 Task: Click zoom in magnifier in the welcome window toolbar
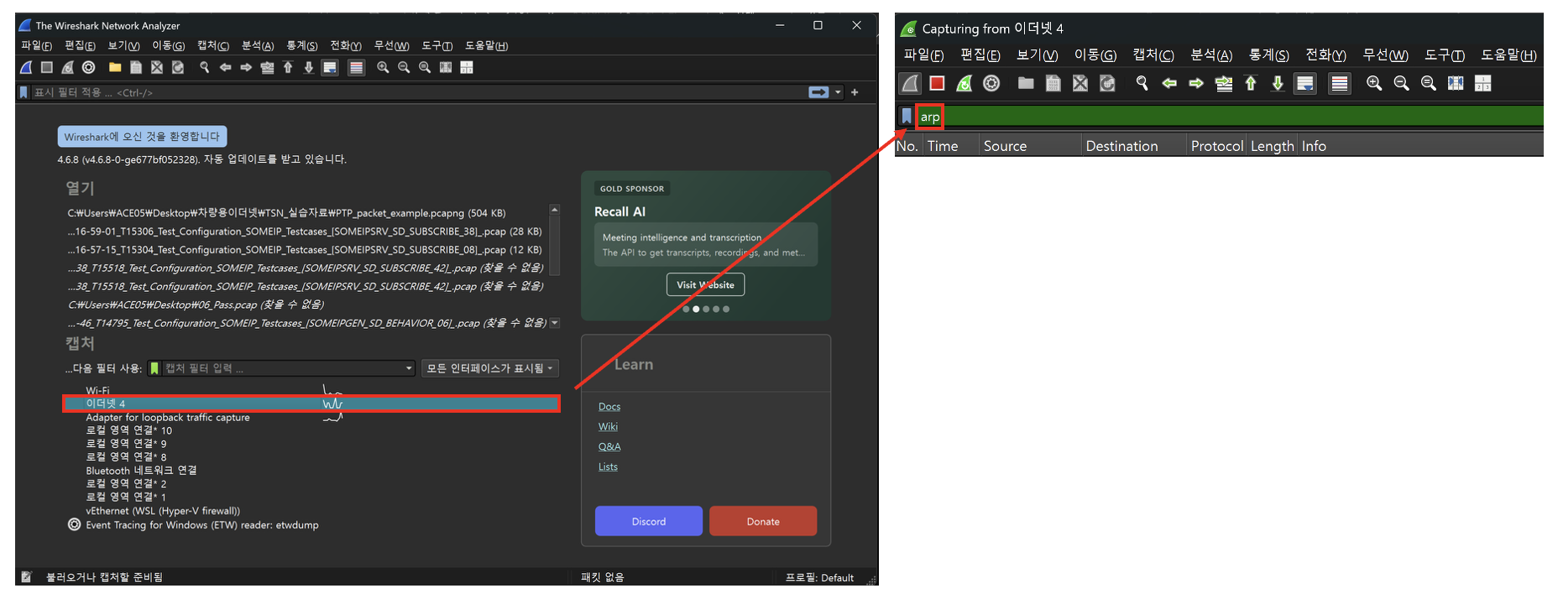click(383, 67)
